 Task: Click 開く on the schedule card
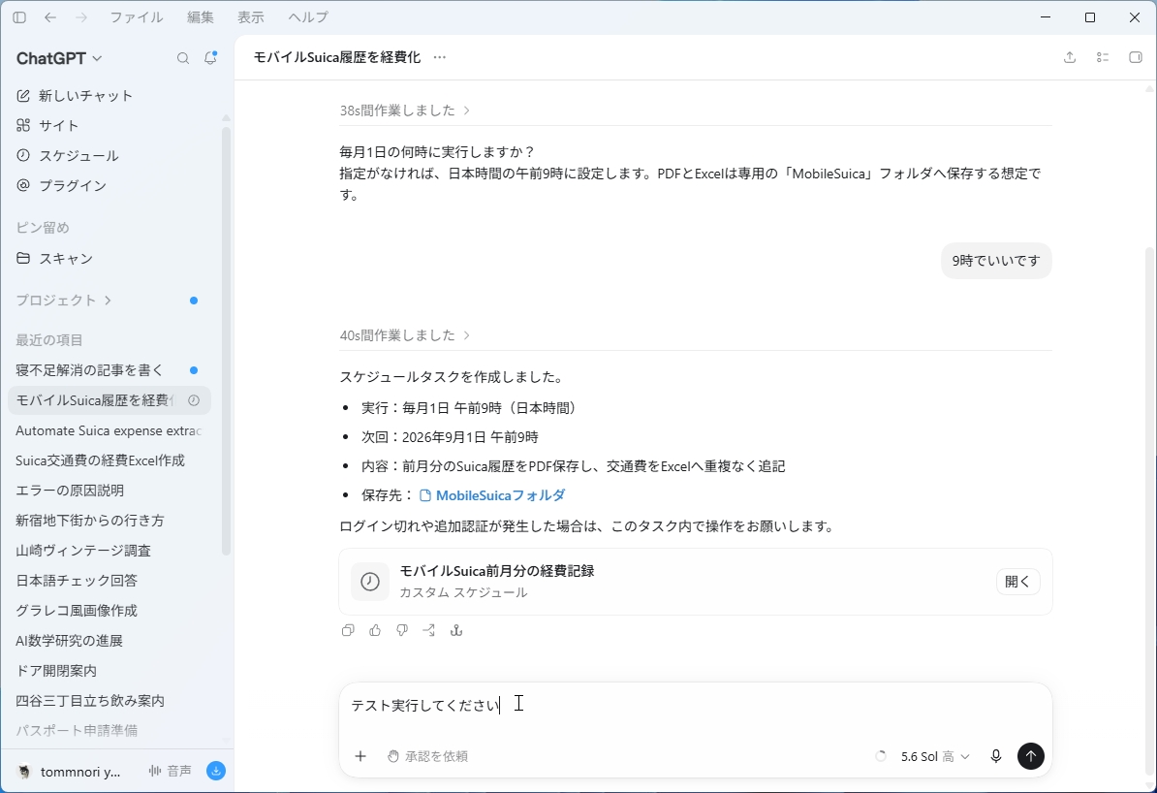(x=1017, y=582)
